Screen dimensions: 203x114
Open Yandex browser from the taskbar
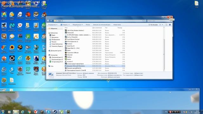tap(36, 112)
